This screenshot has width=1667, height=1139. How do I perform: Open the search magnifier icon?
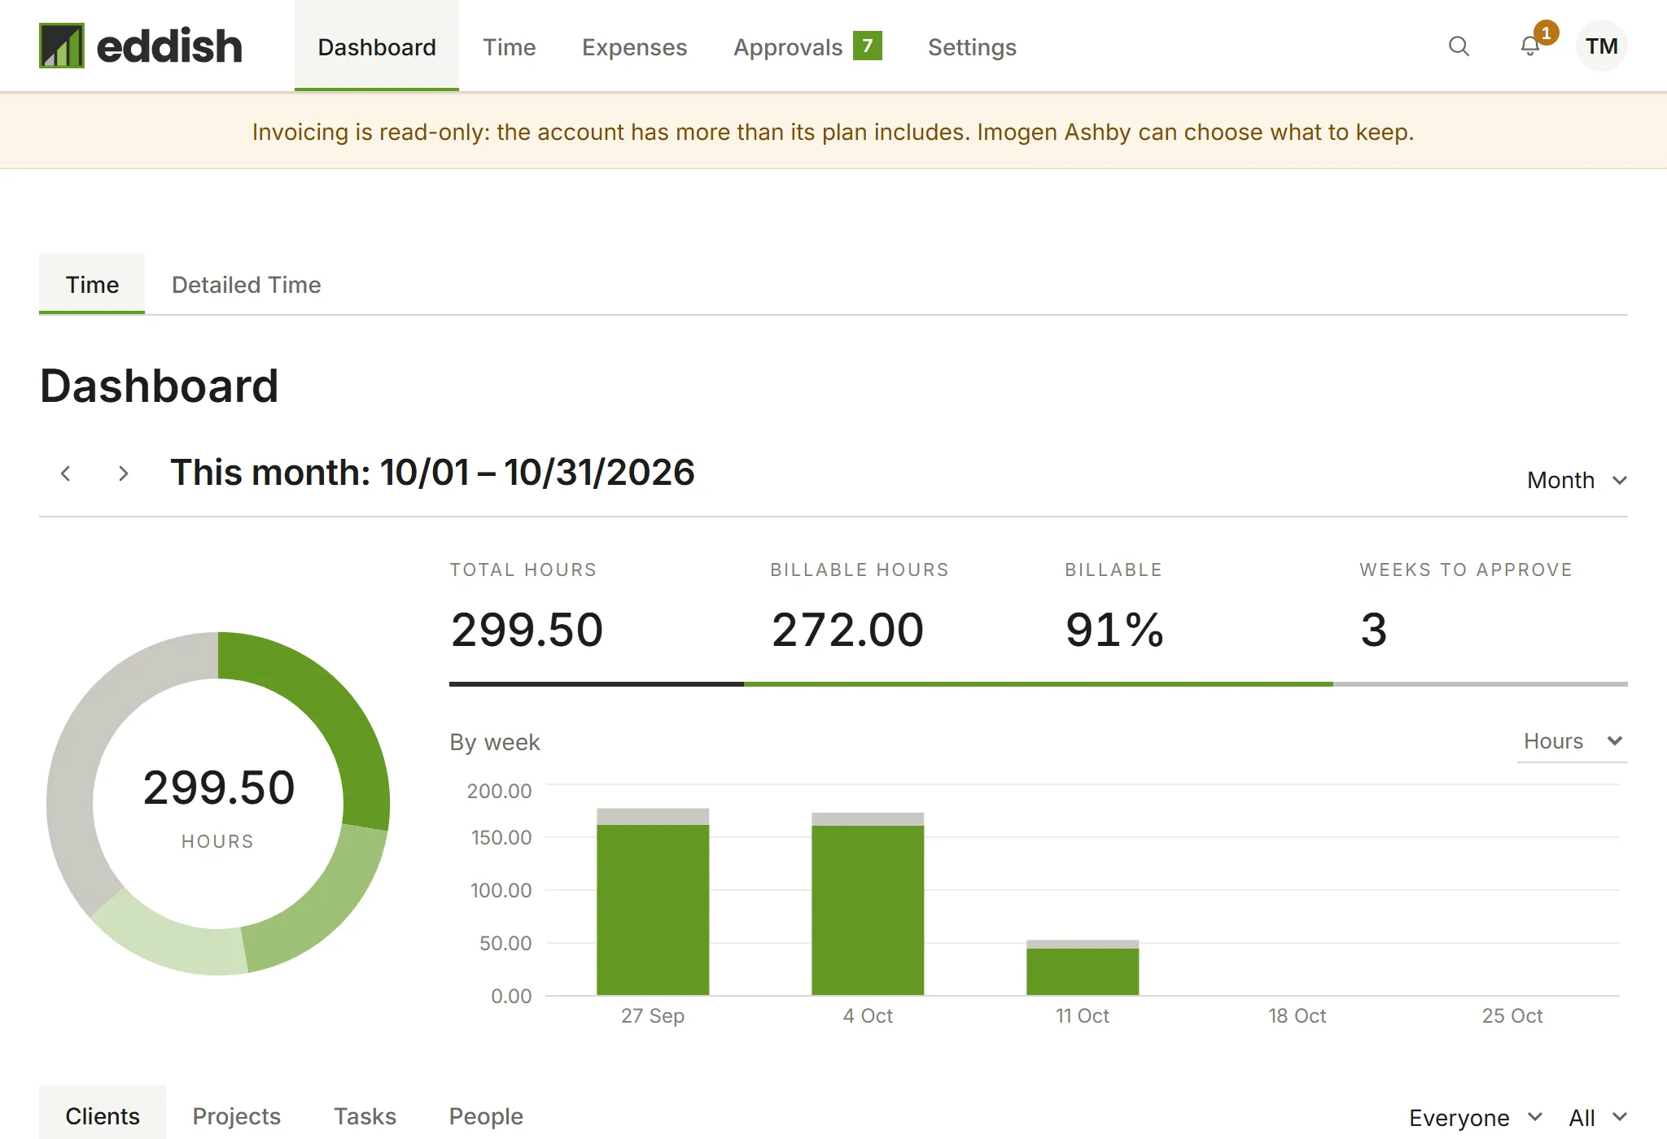point(1459,46)
